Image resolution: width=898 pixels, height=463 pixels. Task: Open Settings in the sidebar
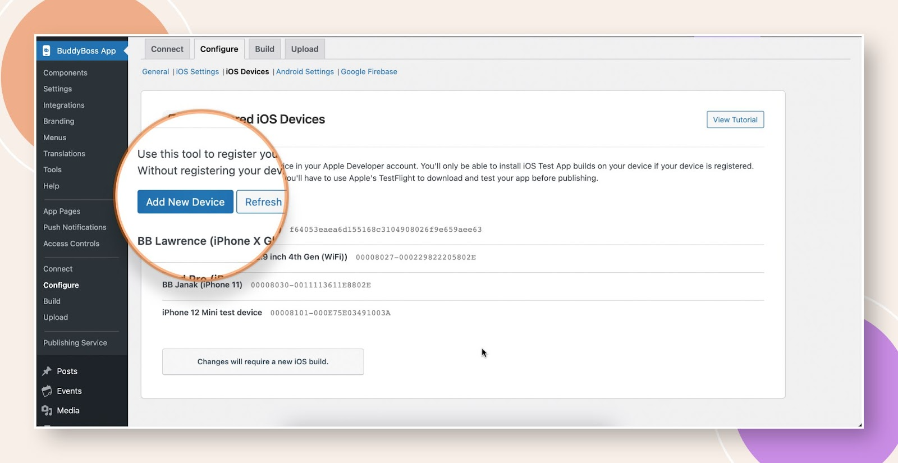[57, 89]
